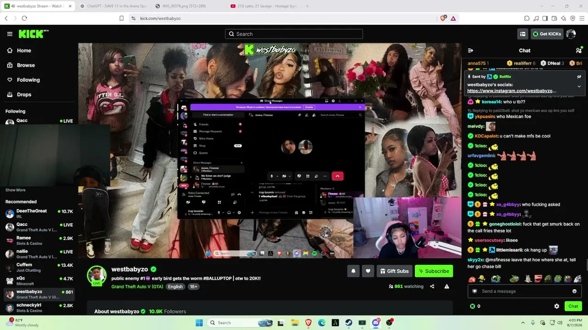Screen dimensions: 588x330
Task: Expand followed channels with Show More
Action: coord(16,190)
